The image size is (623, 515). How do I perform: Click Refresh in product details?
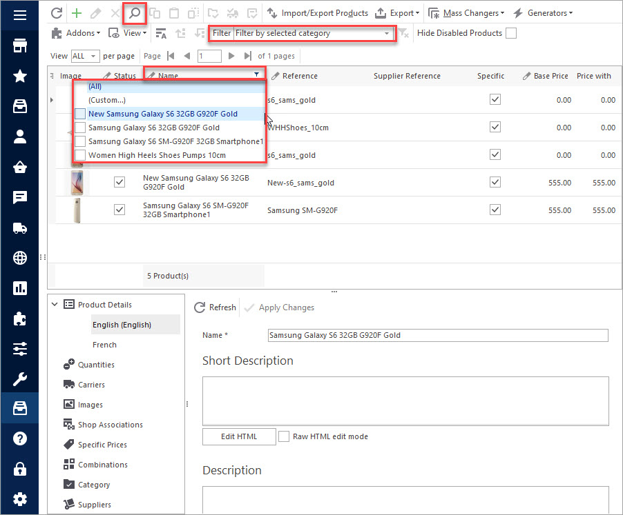(x=215, y=307)
